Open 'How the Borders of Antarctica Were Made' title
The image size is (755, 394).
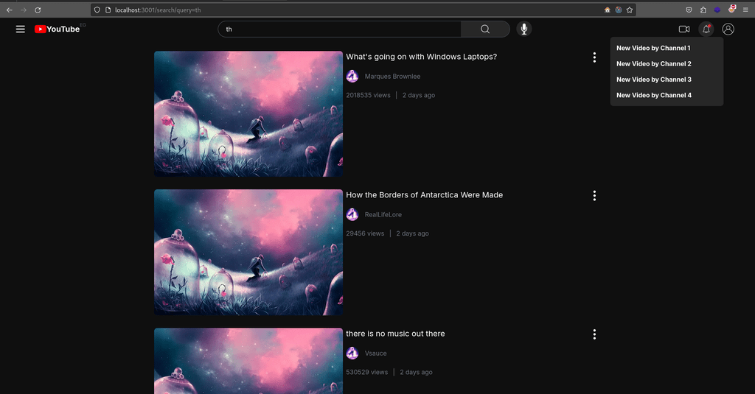424,195
